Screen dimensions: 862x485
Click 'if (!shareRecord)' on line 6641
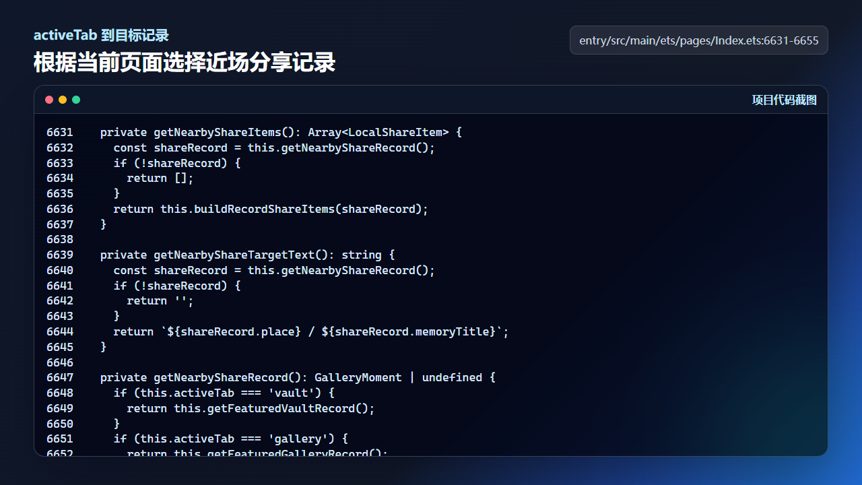pos(177,286)
